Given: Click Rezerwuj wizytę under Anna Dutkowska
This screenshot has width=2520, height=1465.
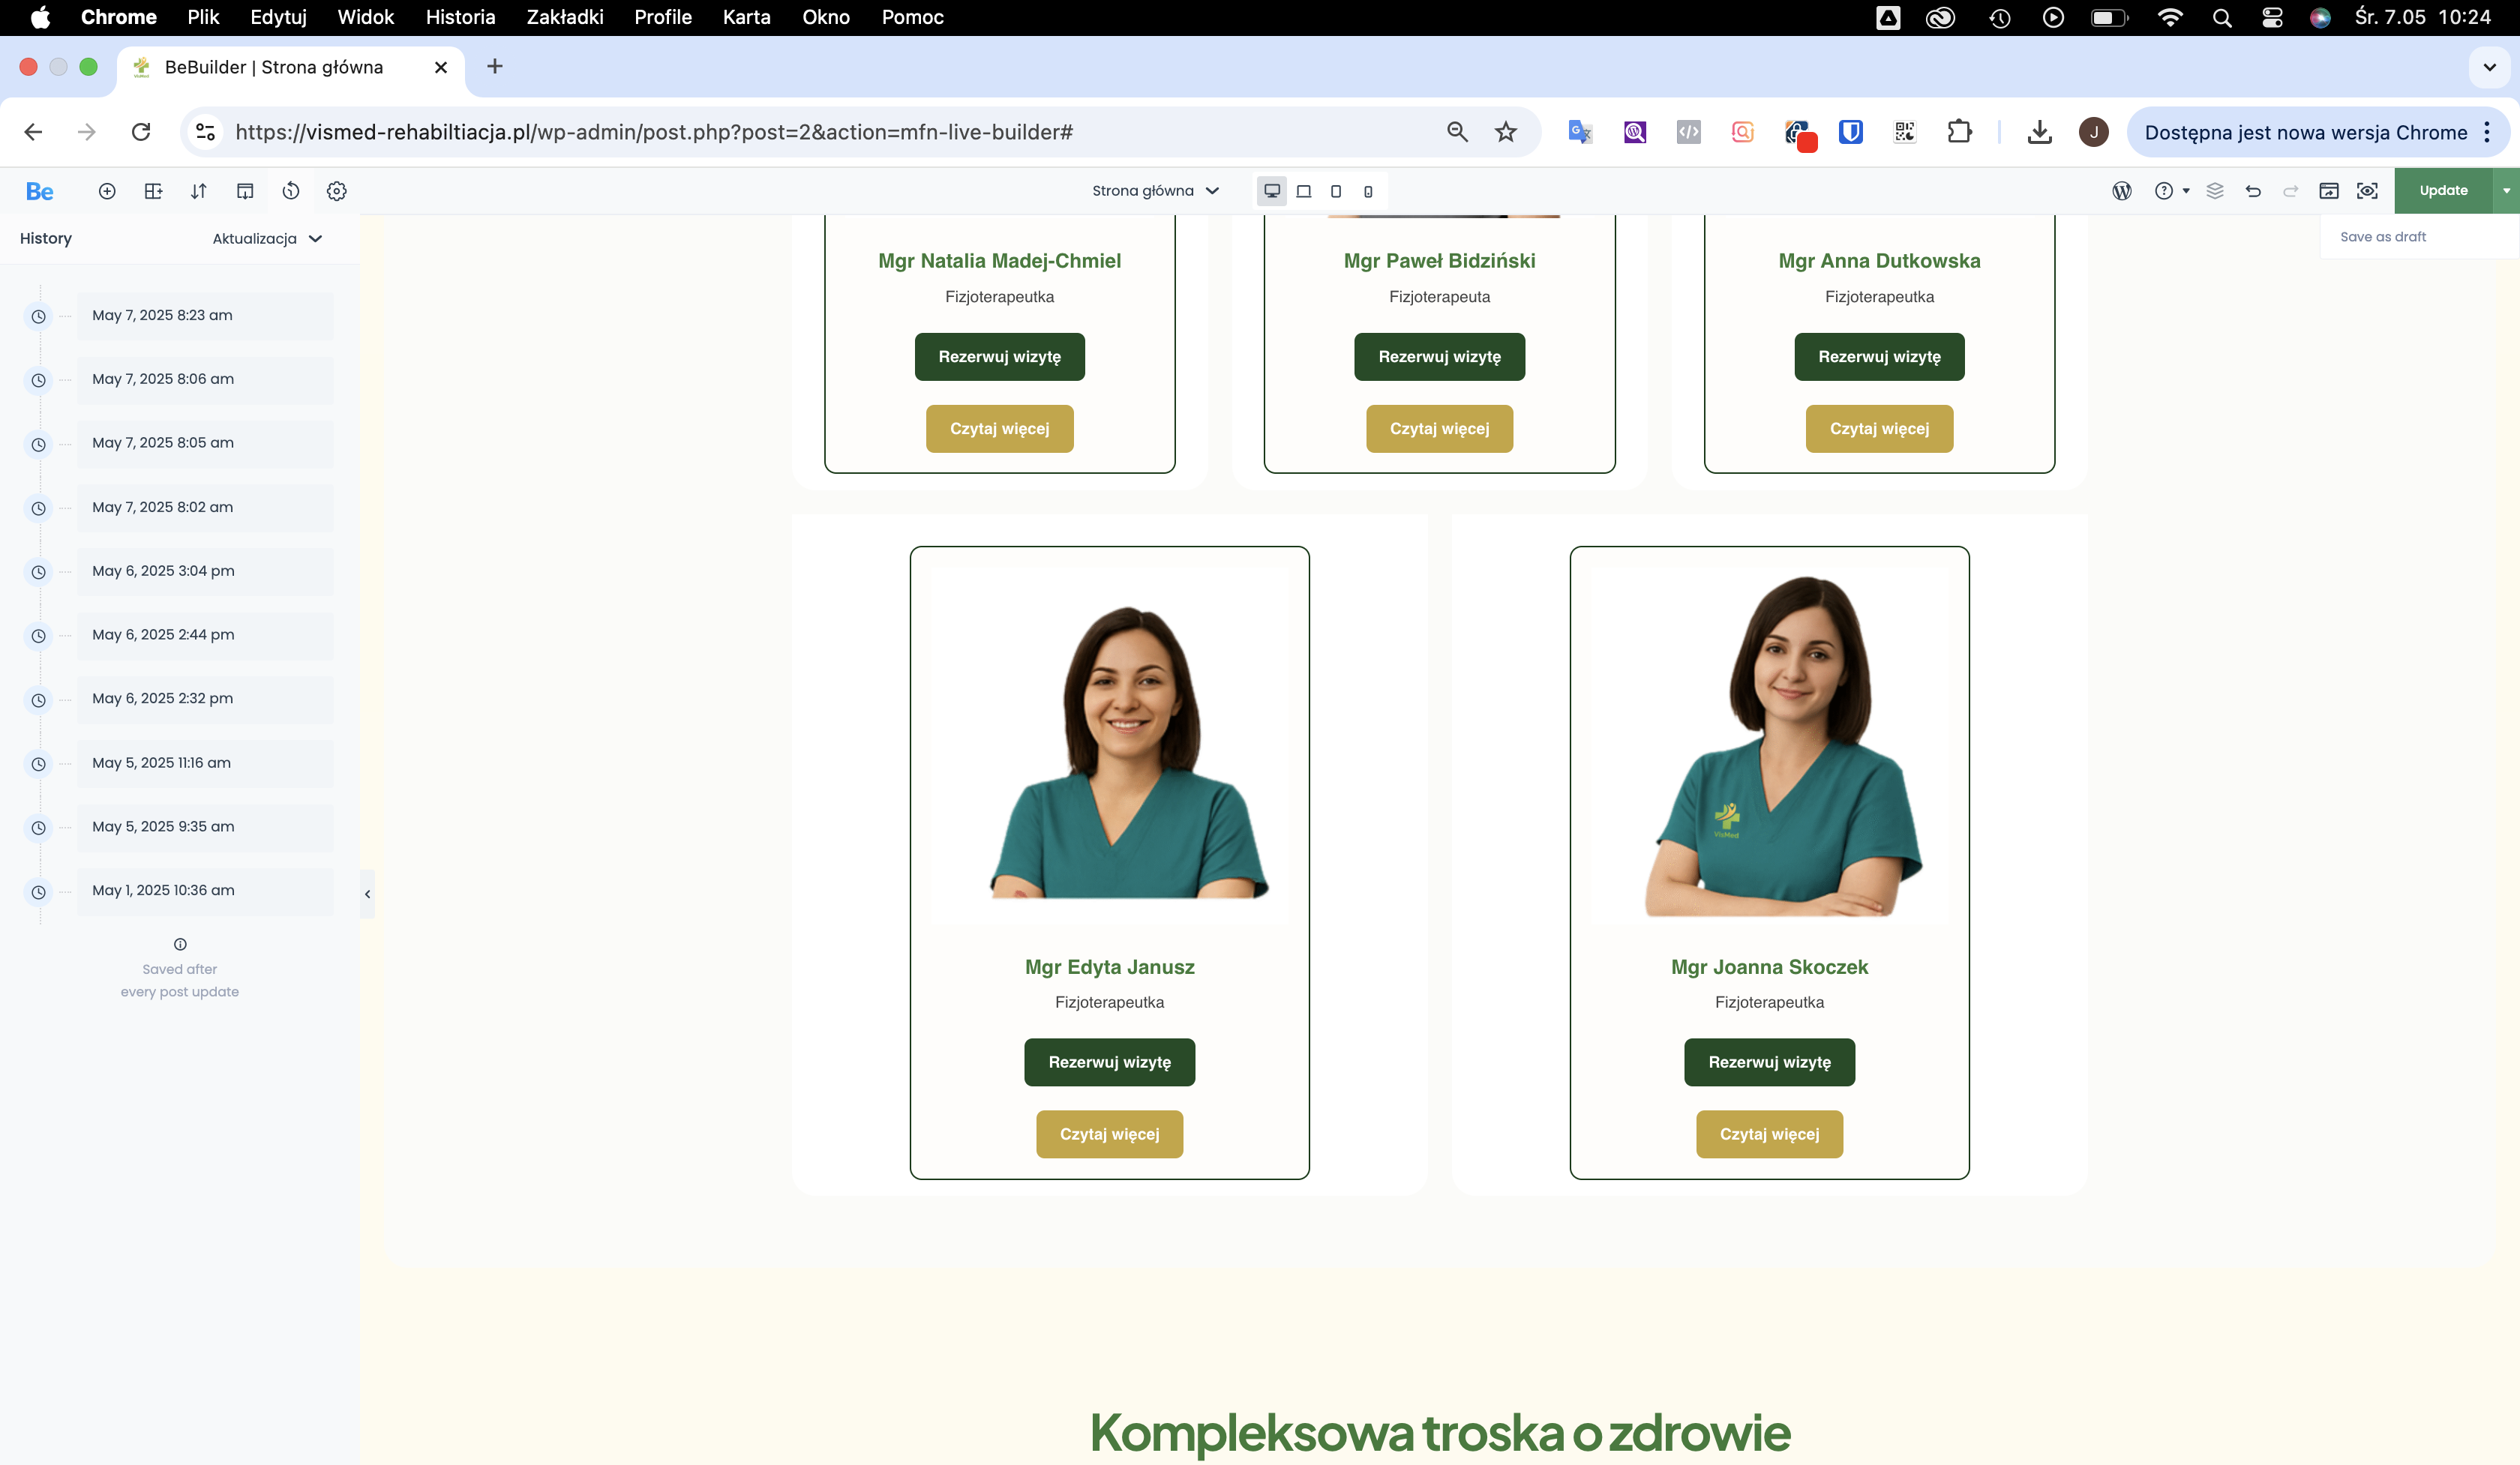Looking at the screenshot, I should point(1879,357).
